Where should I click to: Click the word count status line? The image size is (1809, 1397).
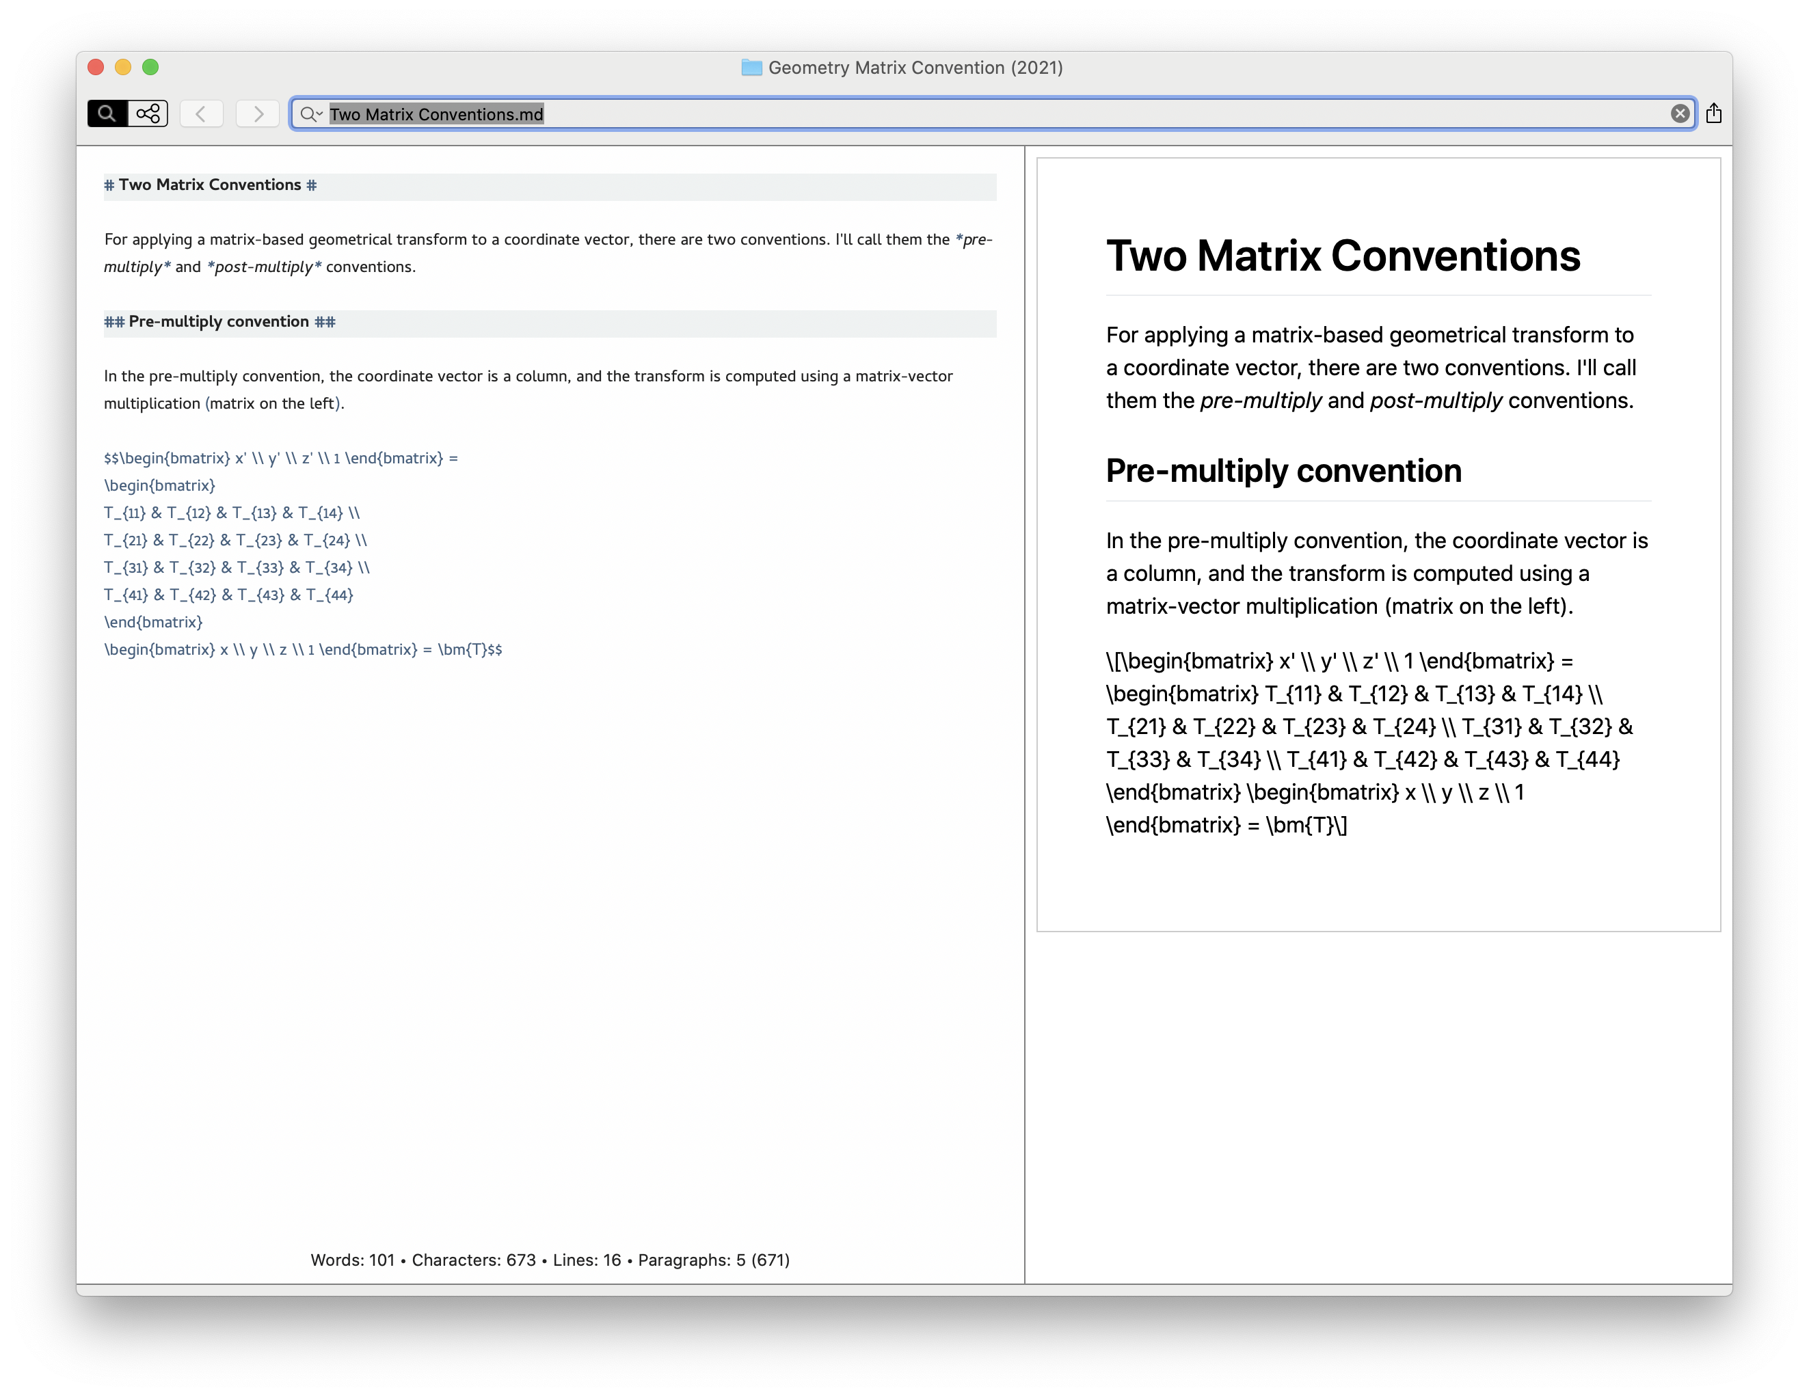click(550, 1260)
